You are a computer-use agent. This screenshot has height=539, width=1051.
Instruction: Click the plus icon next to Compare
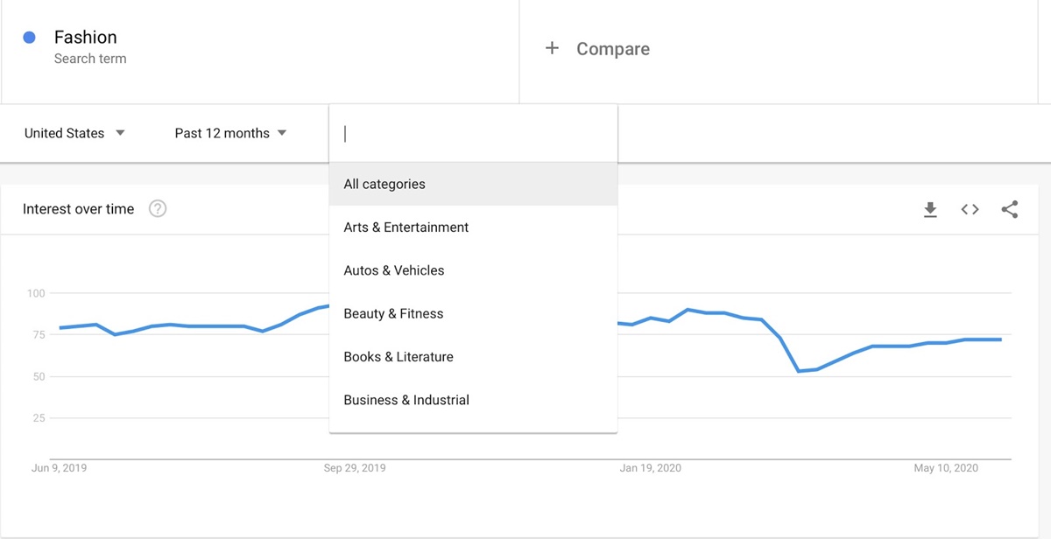coord(552,48)
